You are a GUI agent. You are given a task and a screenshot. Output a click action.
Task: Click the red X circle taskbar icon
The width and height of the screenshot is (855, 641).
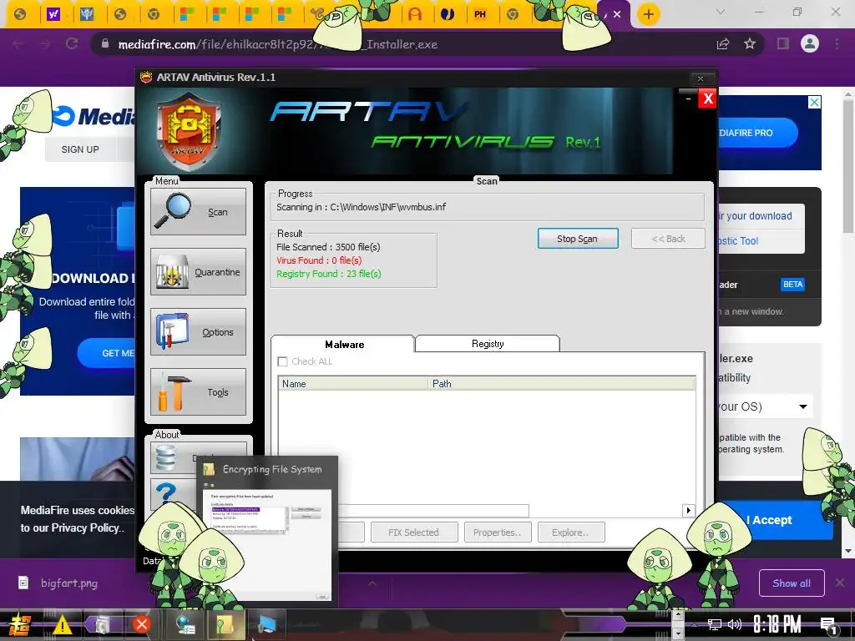(x=142, y=624)
